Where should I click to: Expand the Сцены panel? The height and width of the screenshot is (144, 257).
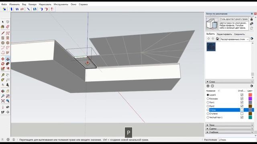click(229, 129)
